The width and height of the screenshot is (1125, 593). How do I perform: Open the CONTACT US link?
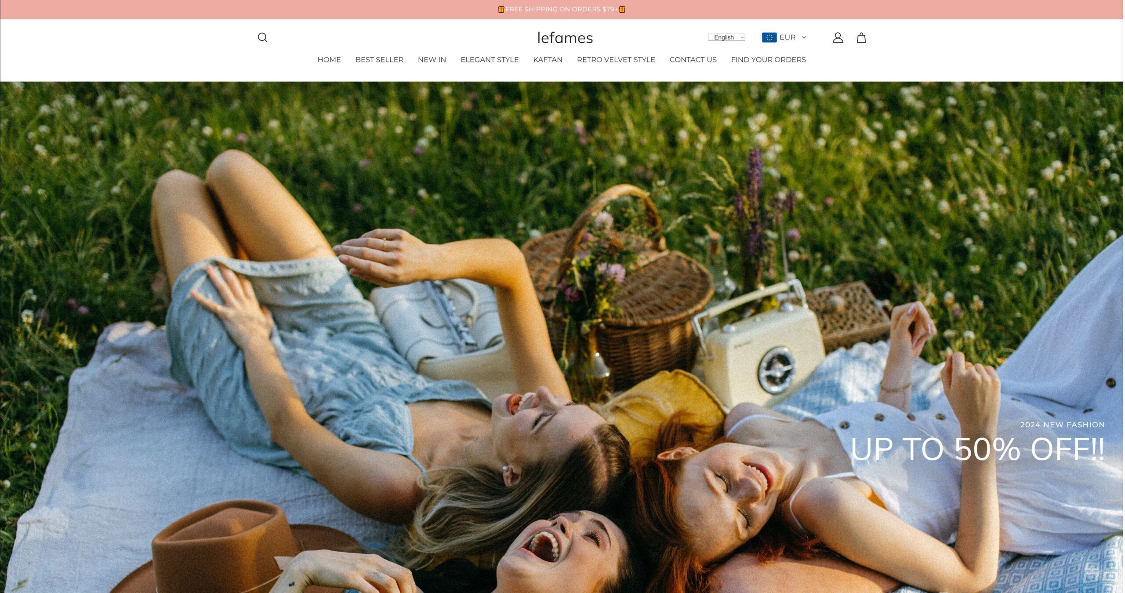point(693,60)
